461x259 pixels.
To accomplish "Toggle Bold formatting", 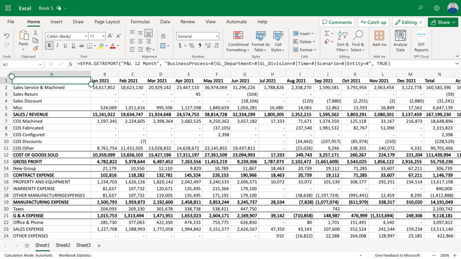I will point(49,46).
